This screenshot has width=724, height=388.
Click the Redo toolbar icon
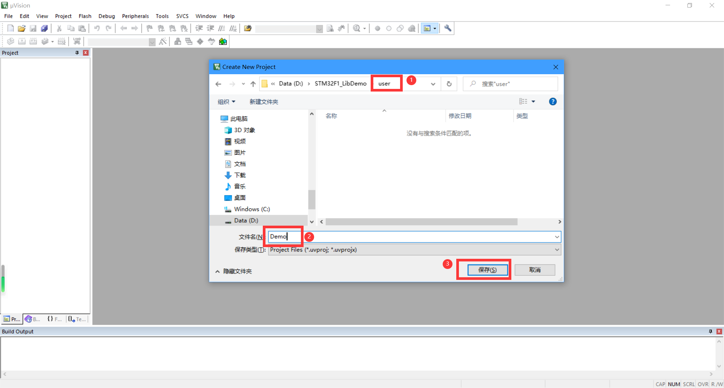point(109,28)
